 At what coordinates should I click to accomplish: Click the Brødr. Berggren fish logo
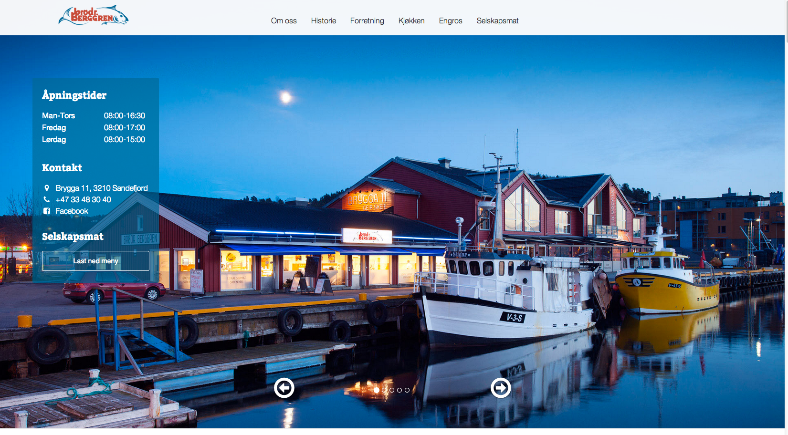click(x=94, y=15)
